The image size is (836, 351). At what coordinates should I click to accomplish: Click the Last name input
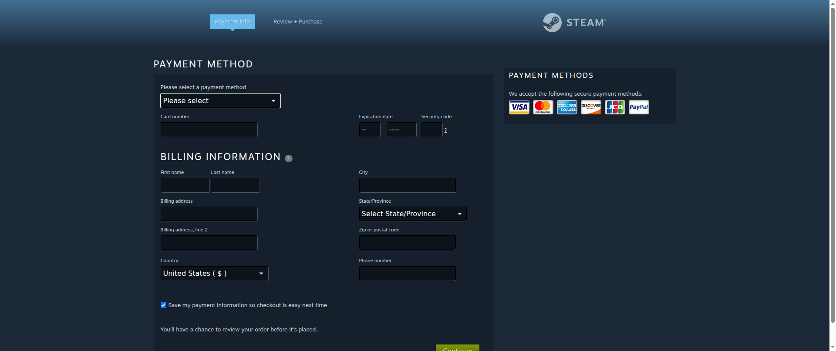click(x=235, y=185)
